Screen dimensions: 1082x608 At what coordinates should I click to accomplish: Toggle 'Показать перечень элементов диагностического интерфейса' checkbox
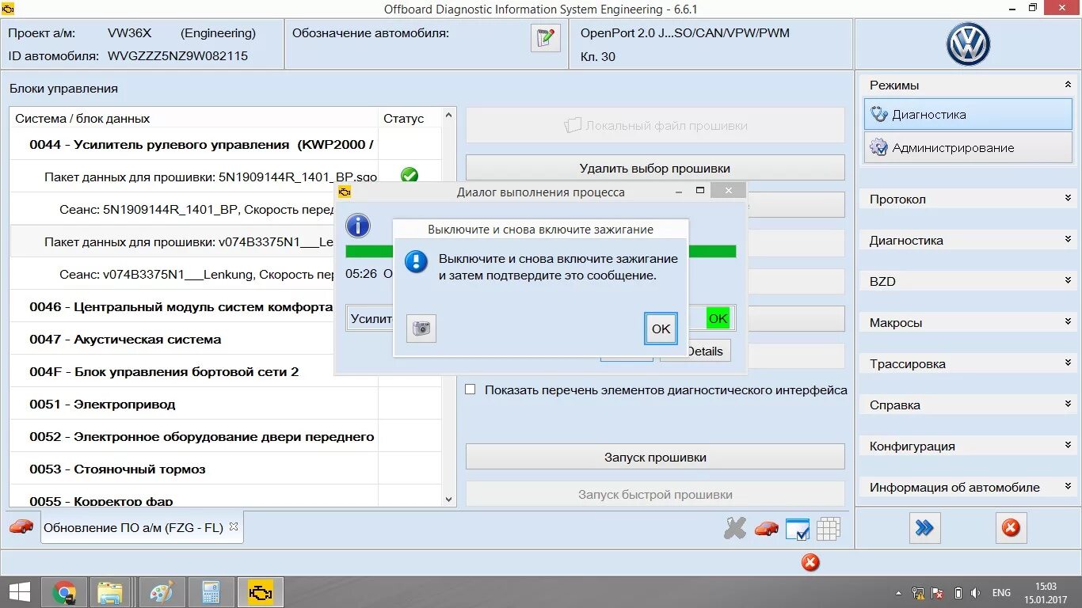(471, 389)
